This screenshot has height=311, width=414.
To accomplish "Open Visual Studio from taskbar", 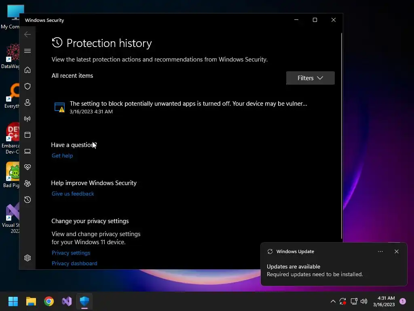I will 67,301.
